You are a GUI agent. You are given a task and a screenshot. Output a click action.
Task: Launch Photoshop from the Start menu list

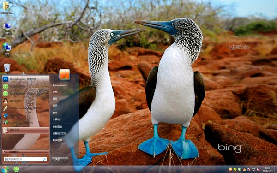(x=26, y=79)
